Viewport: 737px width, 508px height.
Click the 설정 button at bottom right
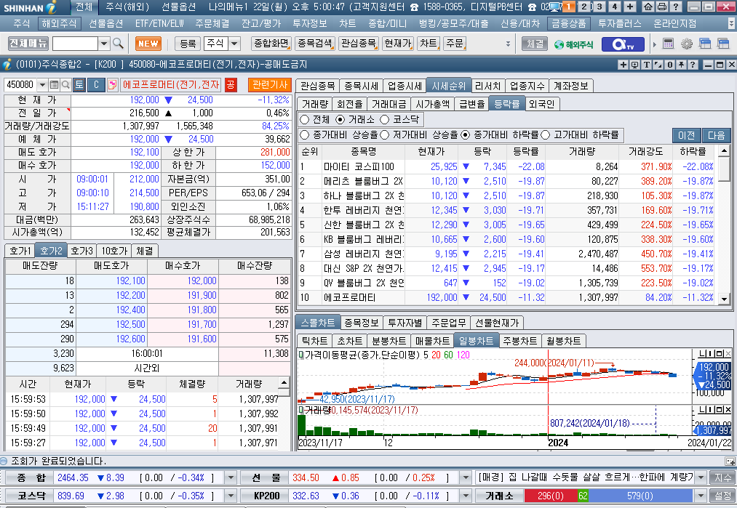723,496
